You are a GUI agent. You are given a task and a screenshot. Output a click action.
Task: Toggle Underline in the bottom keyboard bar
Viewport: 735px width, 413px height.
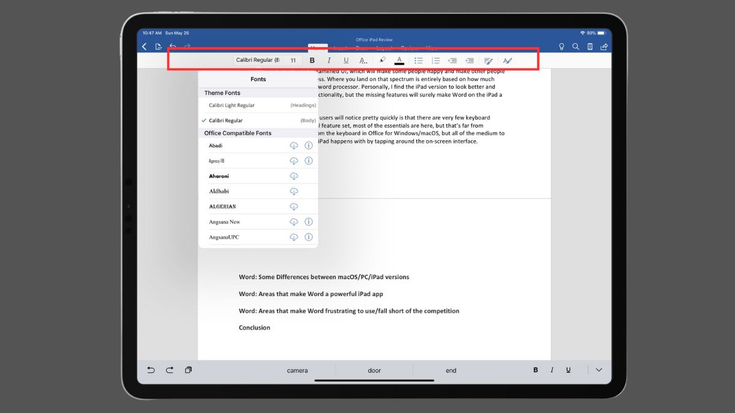(x=568, y=370)
